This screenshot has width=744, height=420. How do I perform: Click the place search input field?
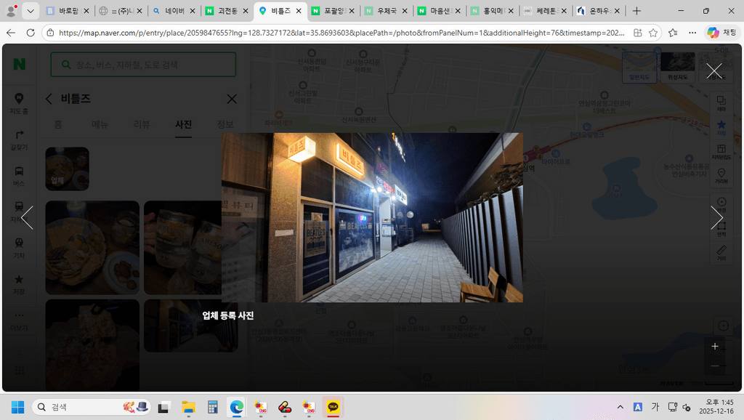point(143,65)
